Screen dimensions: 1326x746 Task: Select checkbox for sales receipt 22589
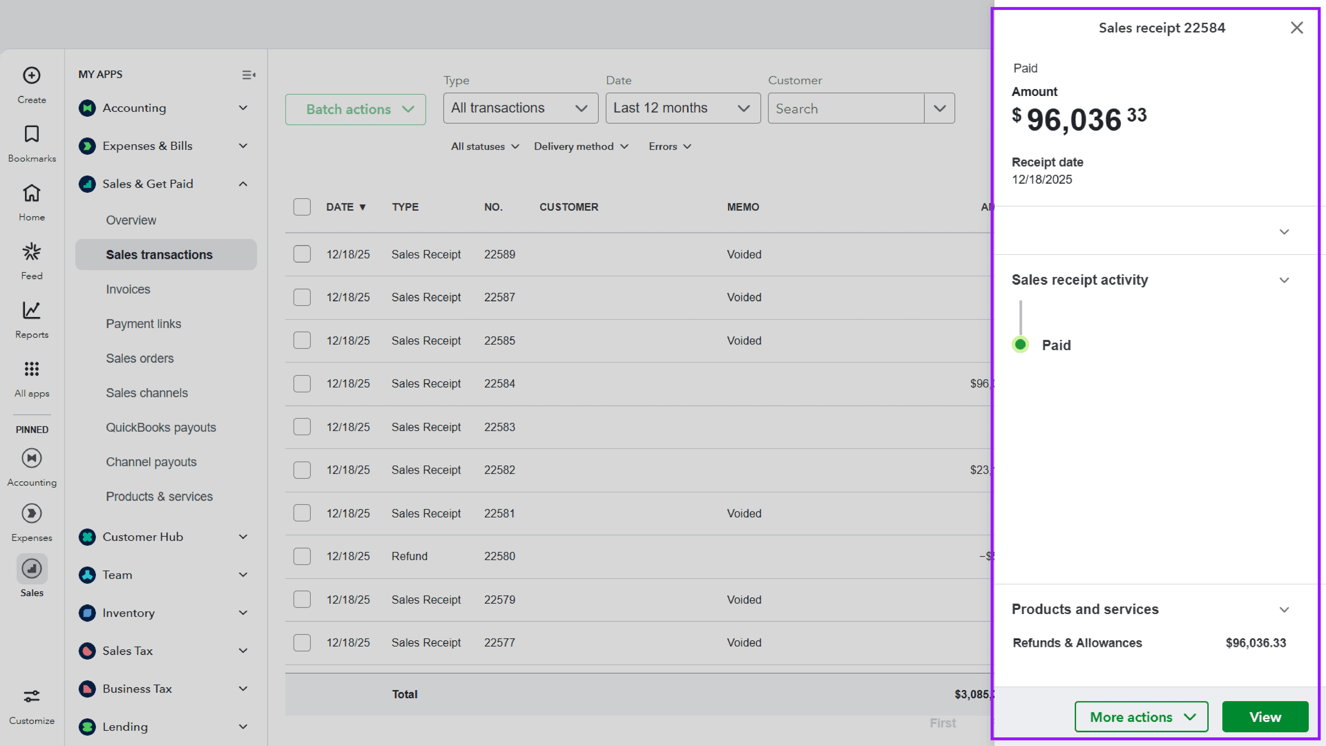click(x=302, y=254)
